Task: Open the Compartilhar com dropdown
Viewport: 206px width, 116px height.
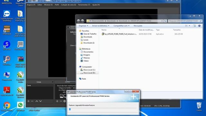Action: (x=121, y=26)
